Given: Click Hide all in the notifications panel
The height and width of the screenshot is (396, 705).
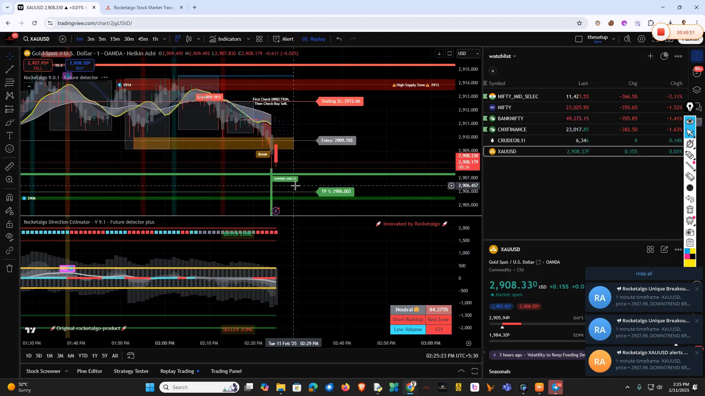Looking at the screenshot, I should 643,274.
